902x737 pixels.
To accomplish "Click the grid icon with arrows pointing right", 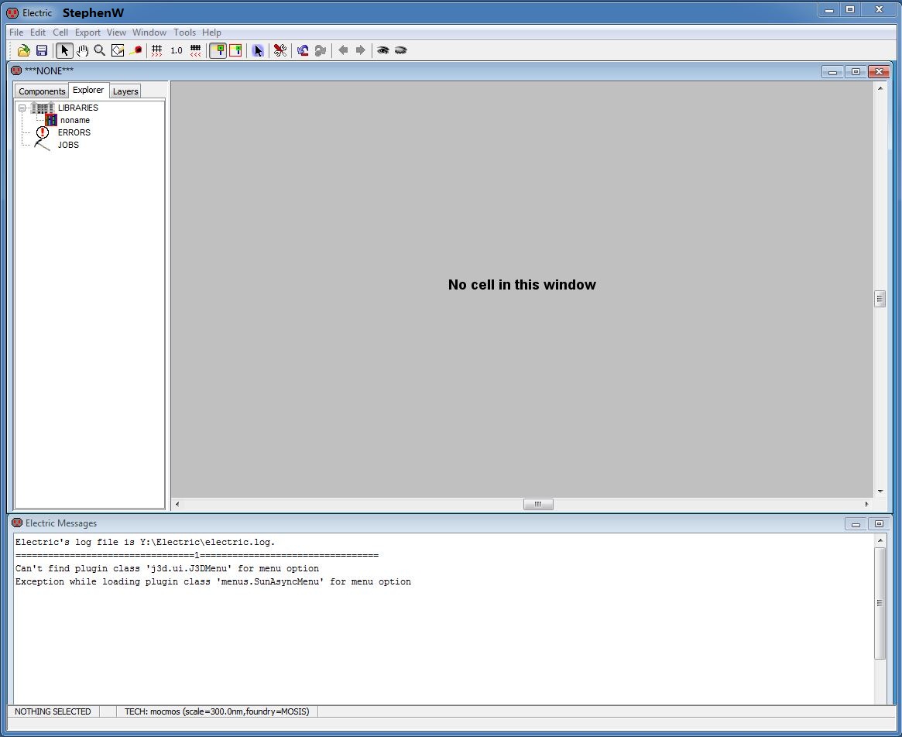I will (156, 50).
